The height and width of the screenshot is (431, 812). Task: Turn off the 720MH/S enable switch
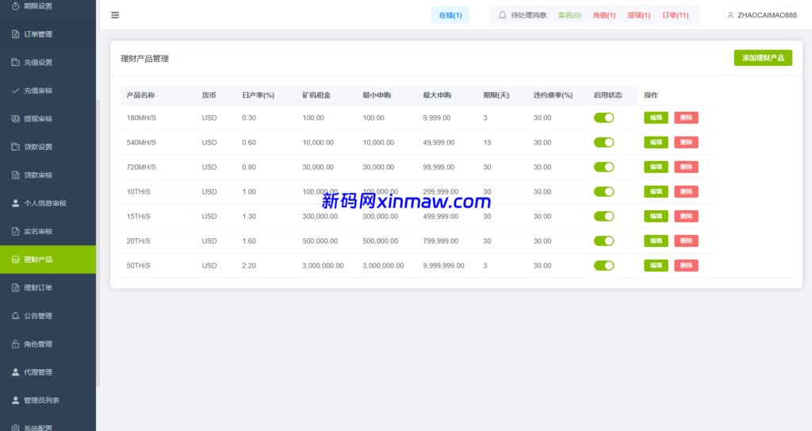tap(603, 167)
